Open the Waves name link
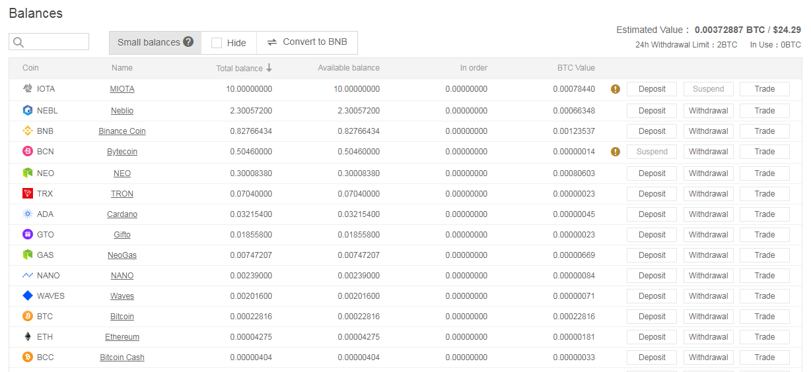This screenshot has height=372, width=811. coord(122,296)
